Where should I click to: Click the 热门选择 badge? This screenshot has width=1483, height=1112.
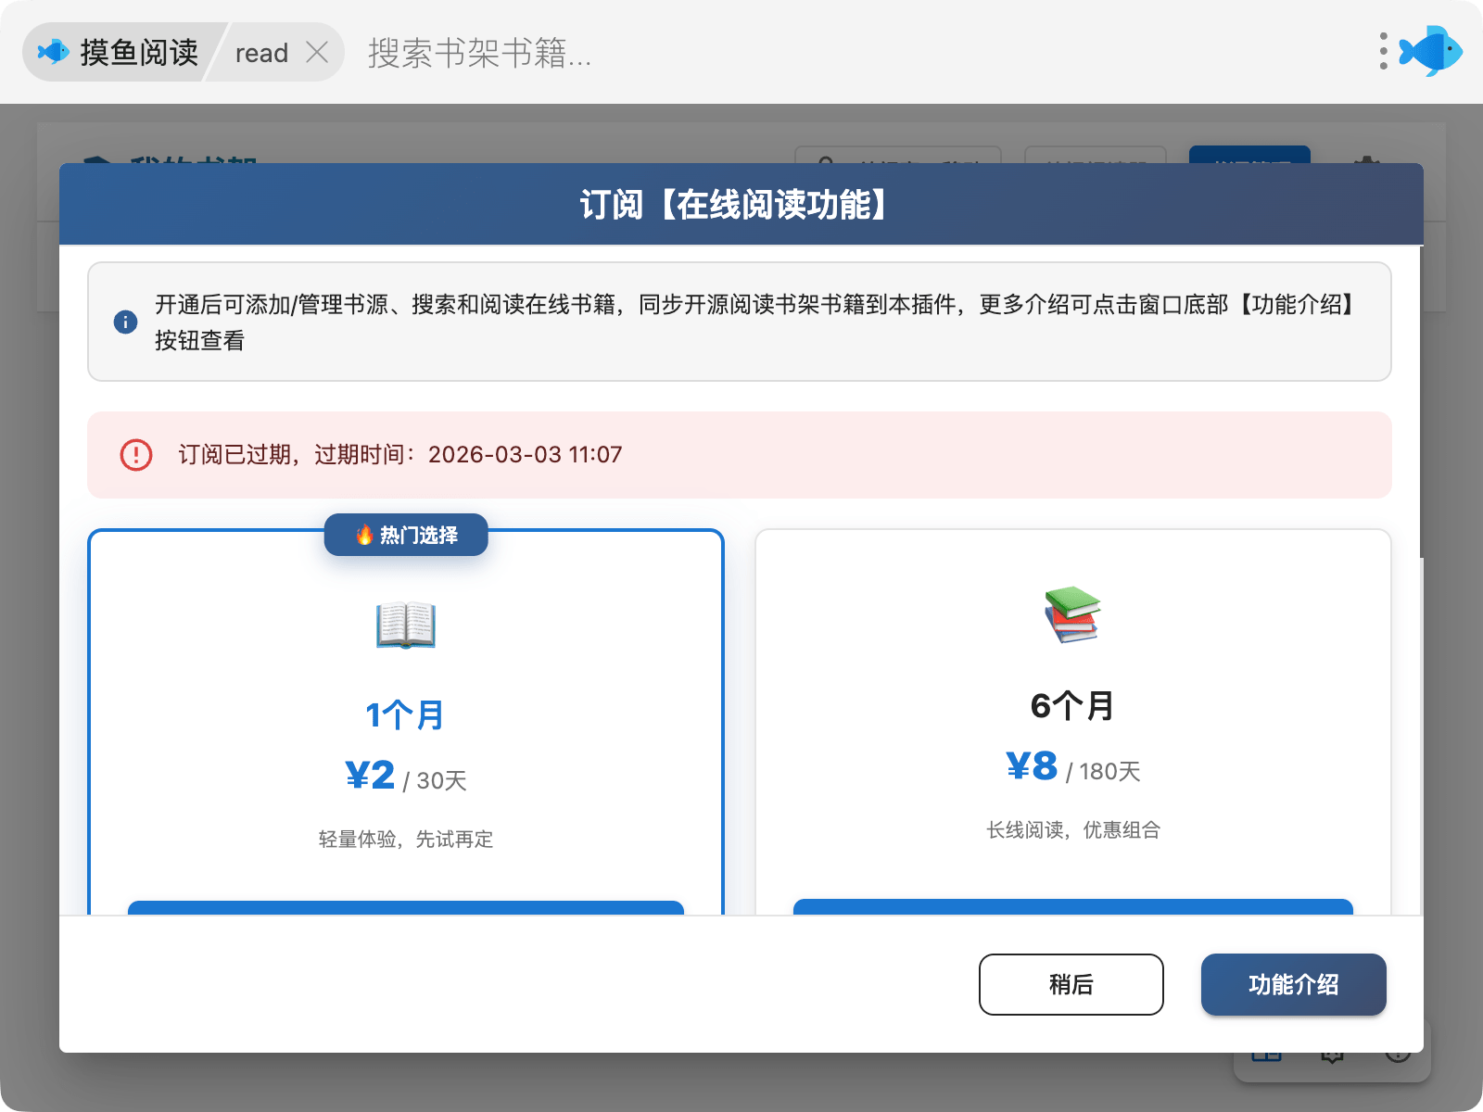pos(406,535)
